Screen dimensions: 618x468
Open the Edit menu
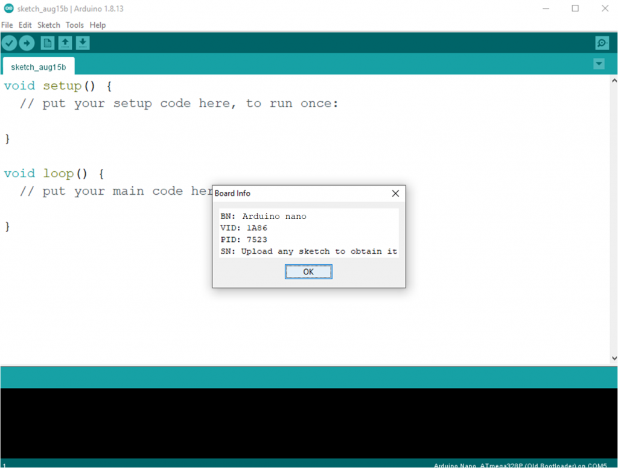[x=25, y=25]
